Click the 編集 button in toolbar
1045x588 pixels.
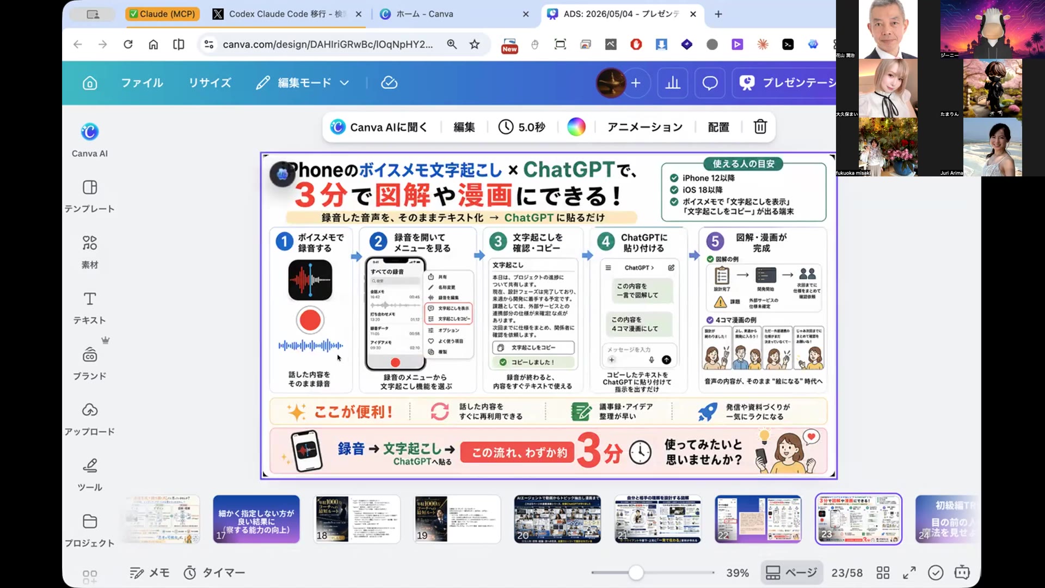tap(464, 127)
